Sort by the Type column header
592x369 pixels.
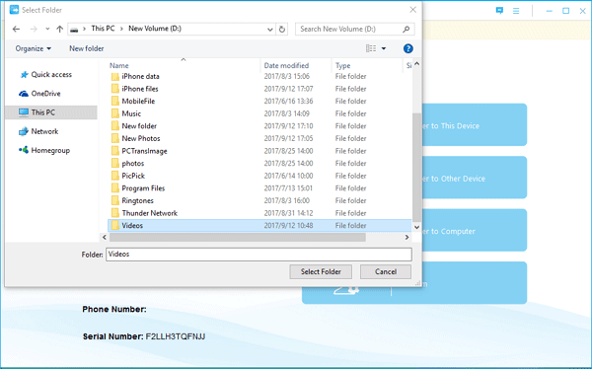coord(342,65)
